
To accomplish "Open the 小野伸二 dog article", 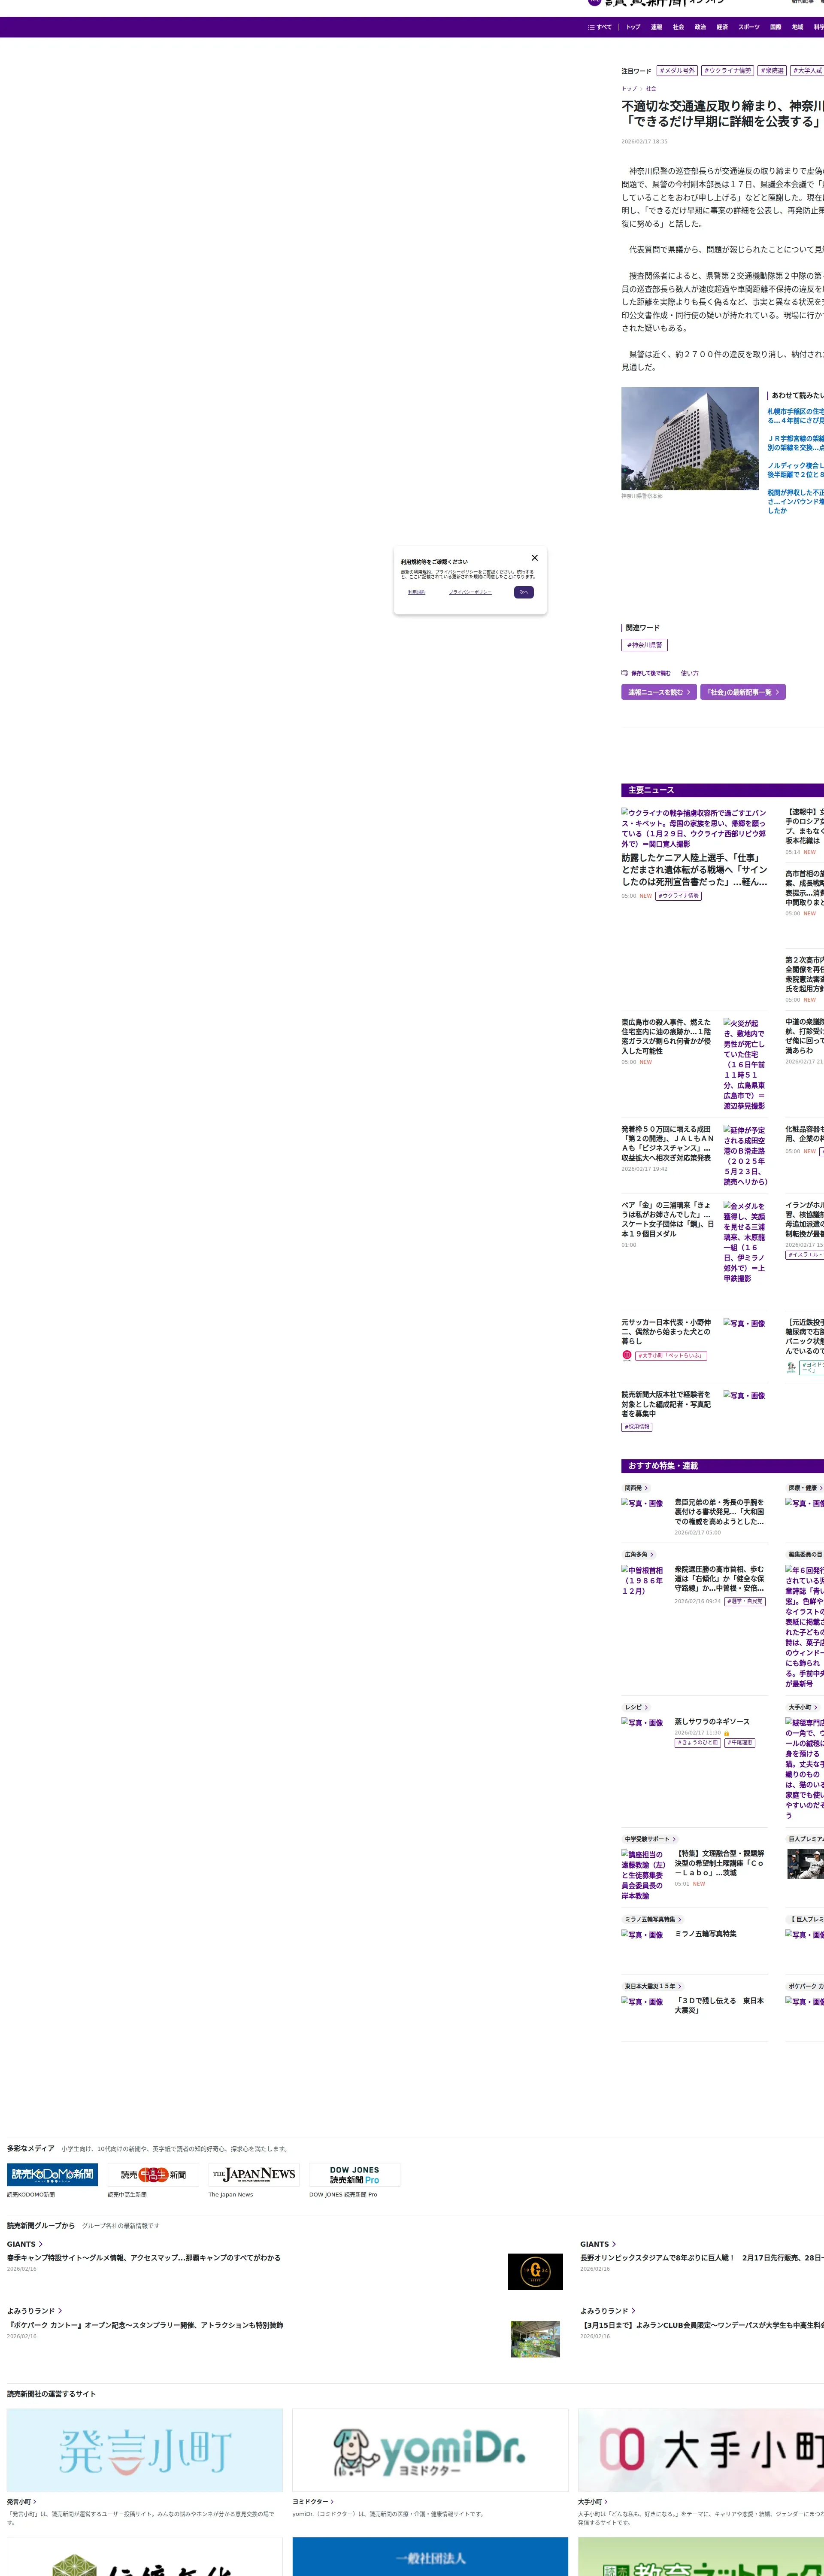I will point(667,1331).
